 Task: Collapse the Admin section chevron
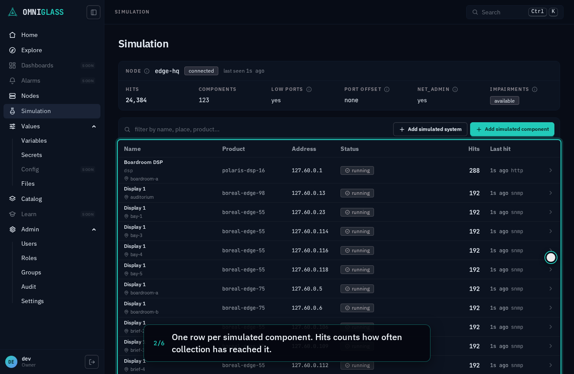point(94,229)
